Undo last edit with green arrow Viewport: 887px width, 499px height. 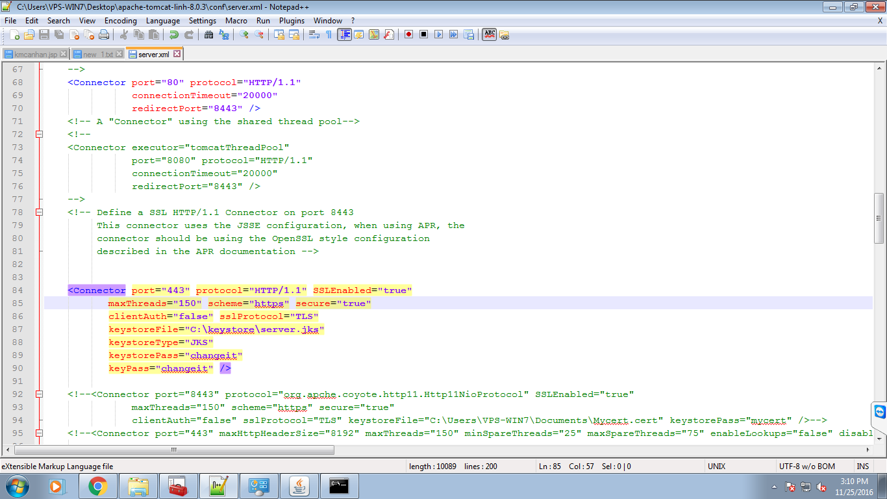[174, 34]
